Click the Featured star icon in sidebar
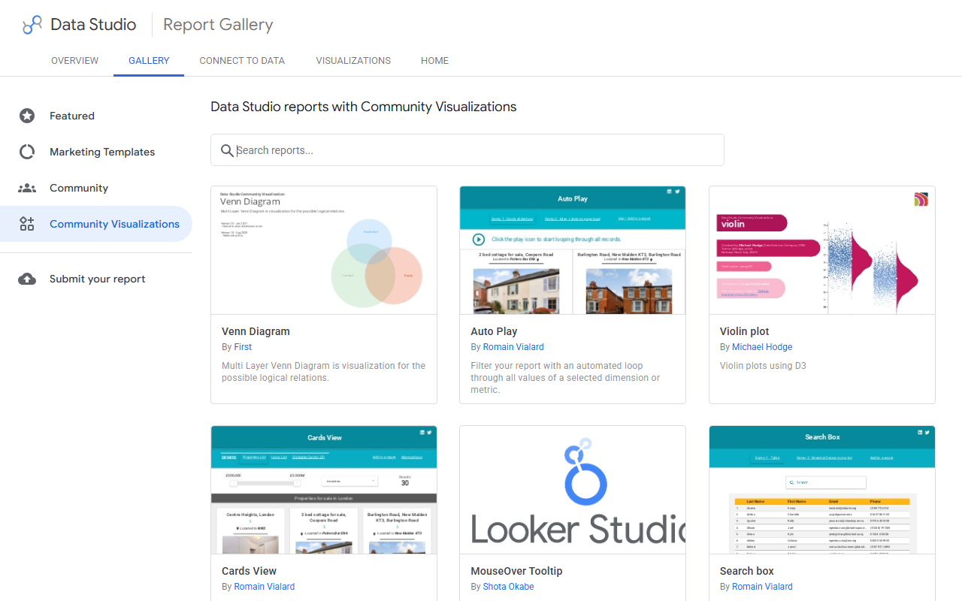This screenshot has height=601, width=962. tap(27, 116)
